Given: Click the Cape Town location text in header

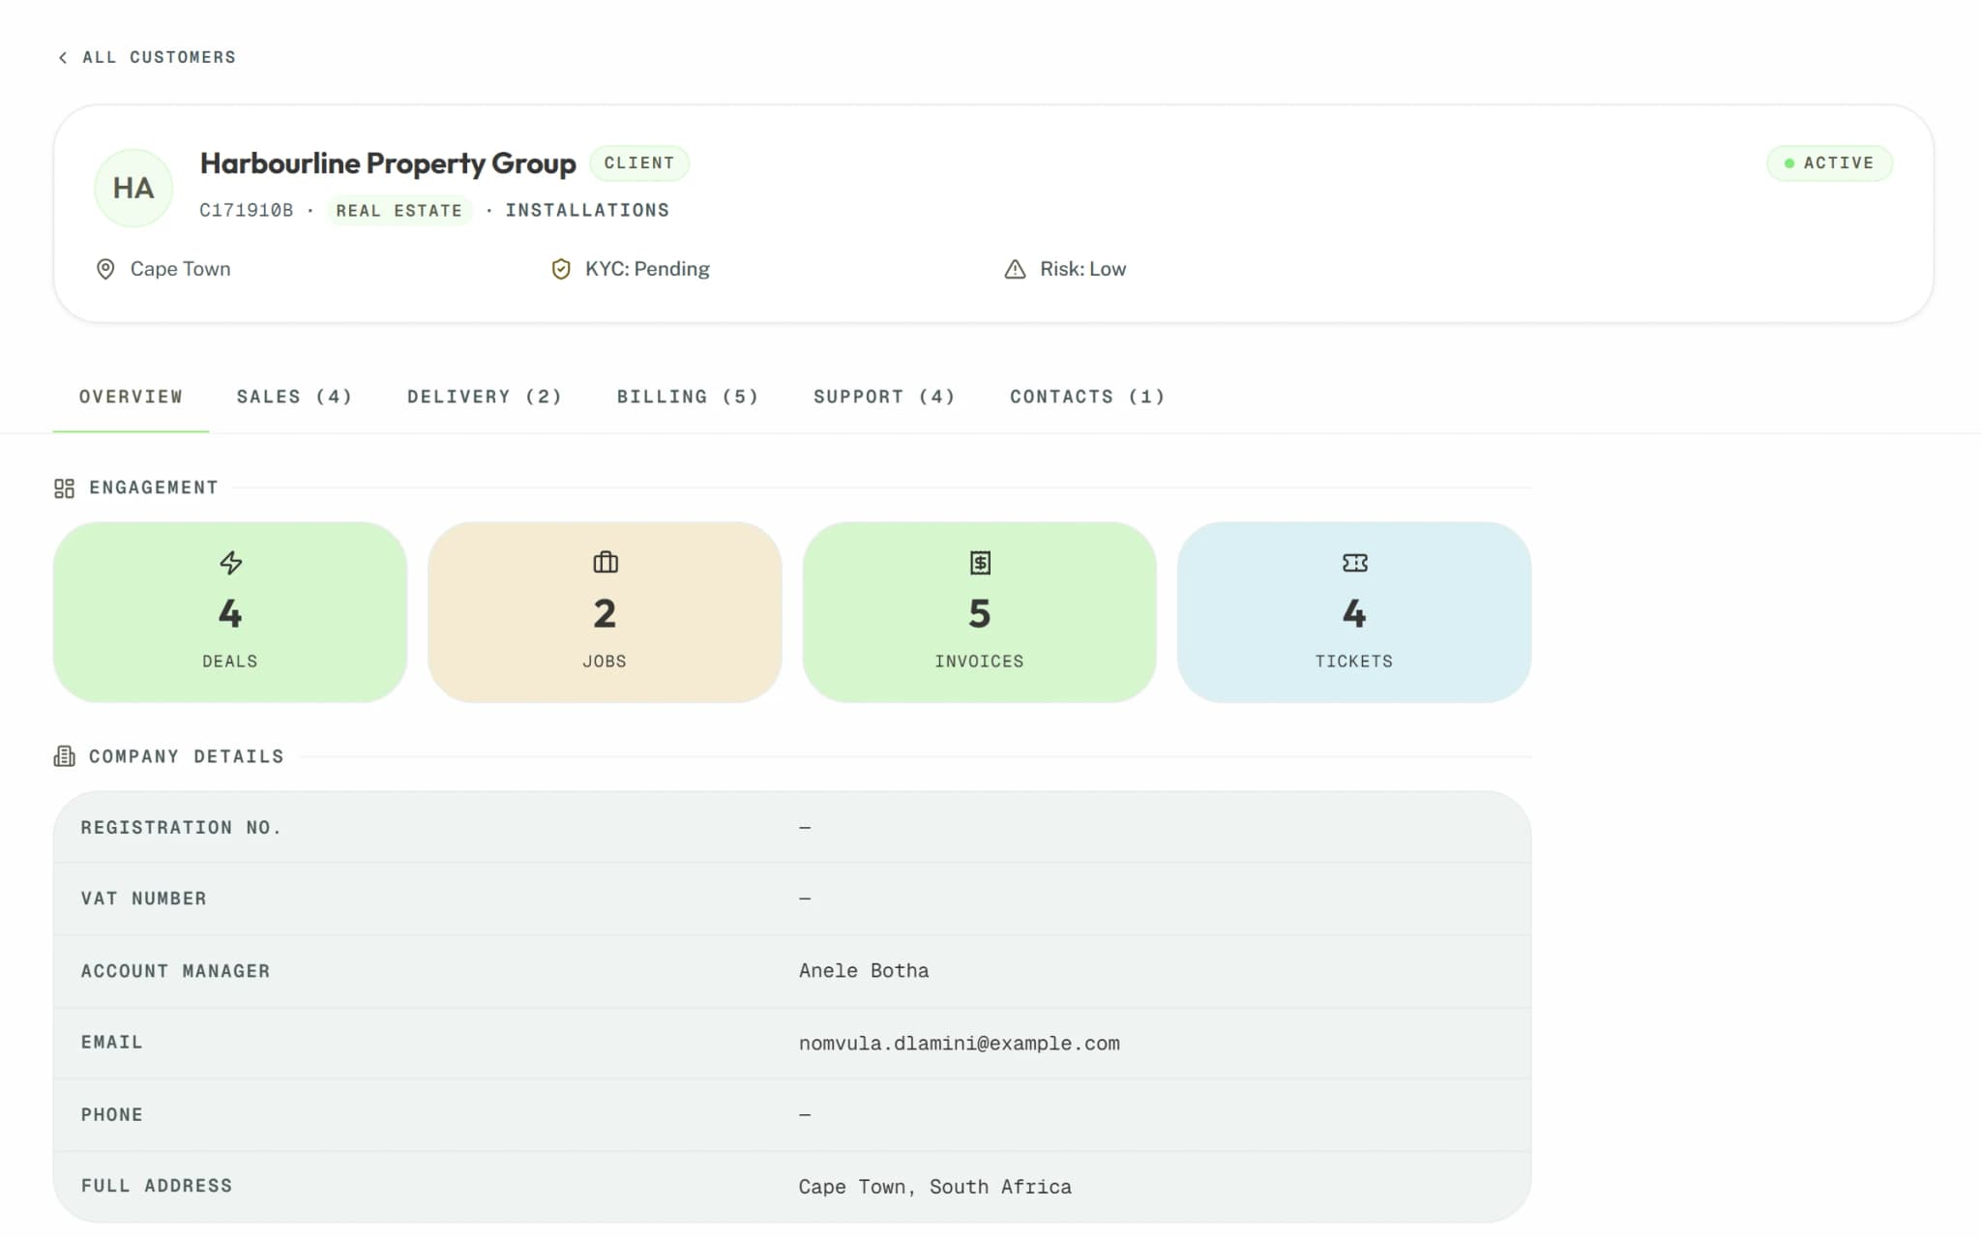Looking at the screenshot, I should coord(181,269).
